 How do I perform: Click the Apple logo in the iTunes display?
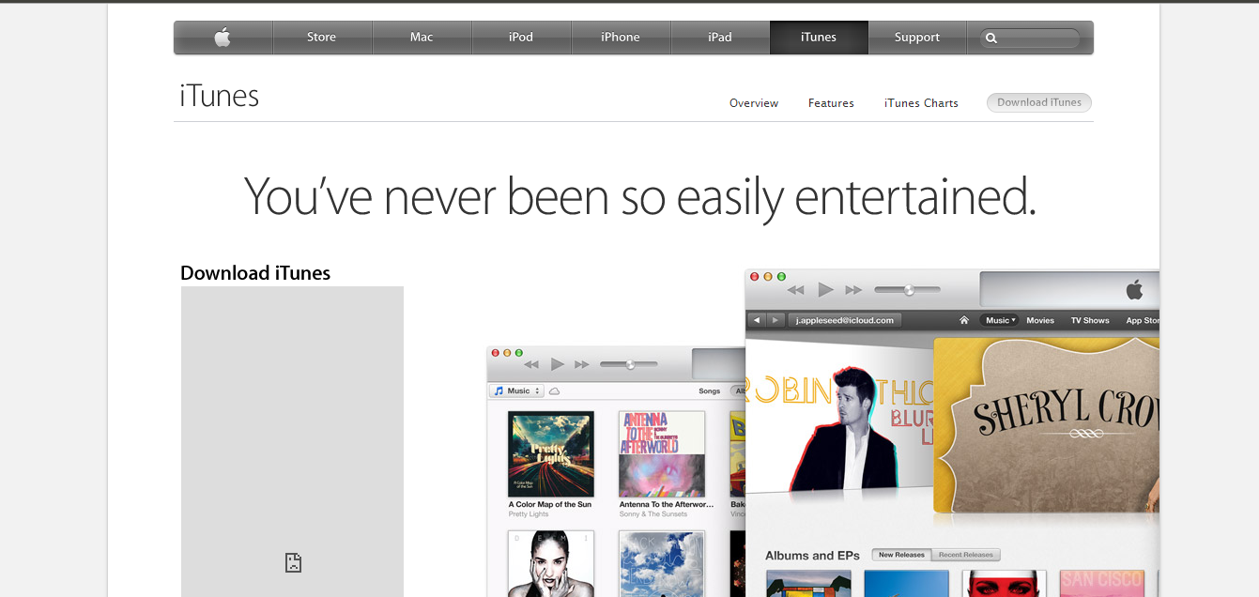[x=1134, y=289]
